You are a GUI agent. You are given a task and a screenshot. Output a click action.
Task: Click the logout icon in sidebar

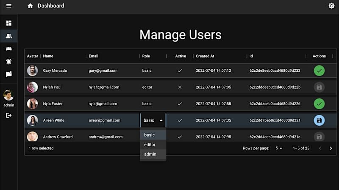click(8, 115)
